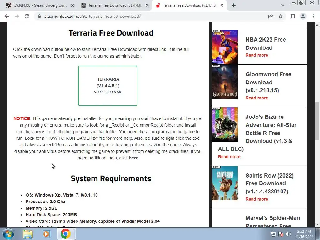
Task: Launch Windows Media Player from taskbar
Action: [47, 234]
